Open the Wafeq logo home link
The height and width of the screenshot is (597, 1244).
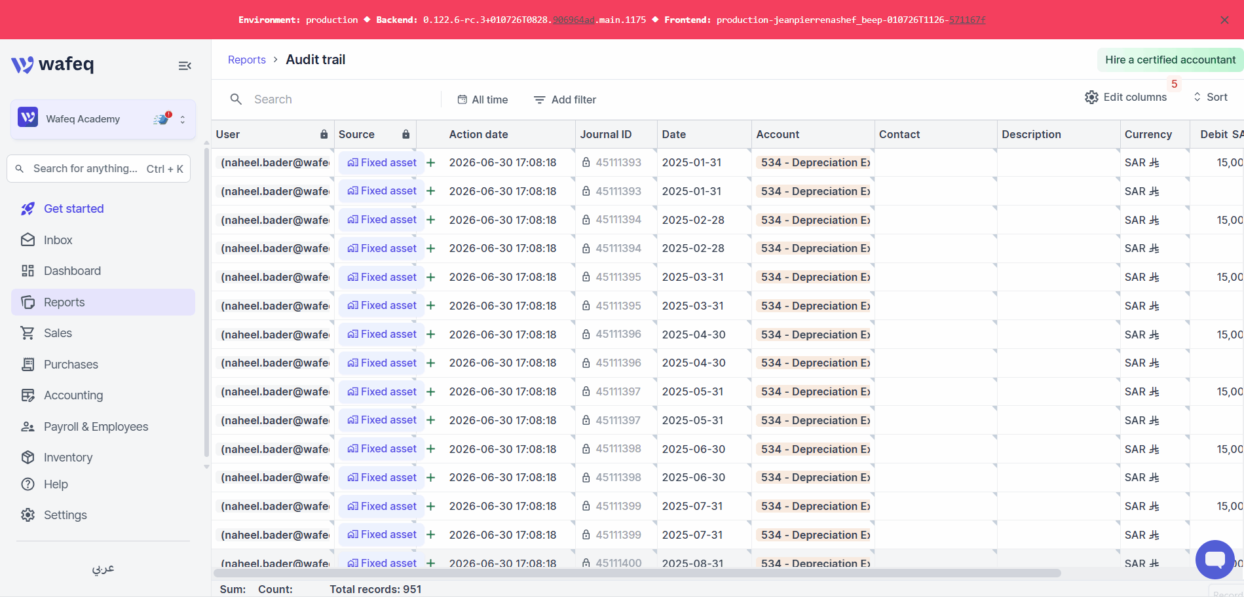(x=52, y=64)
